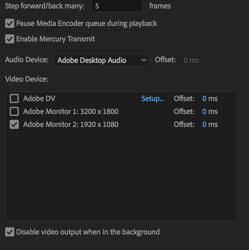Click the Adobe Monitor 1 offset value
This screenshot has height=250, width=249.
(204, 112)
